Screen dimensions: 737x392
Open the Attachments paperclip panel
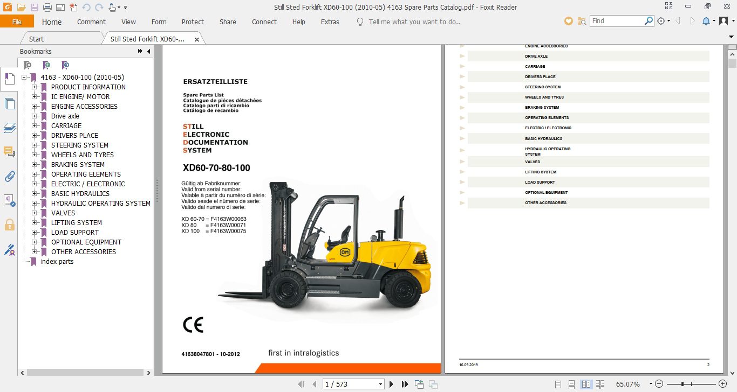point(9,176)
